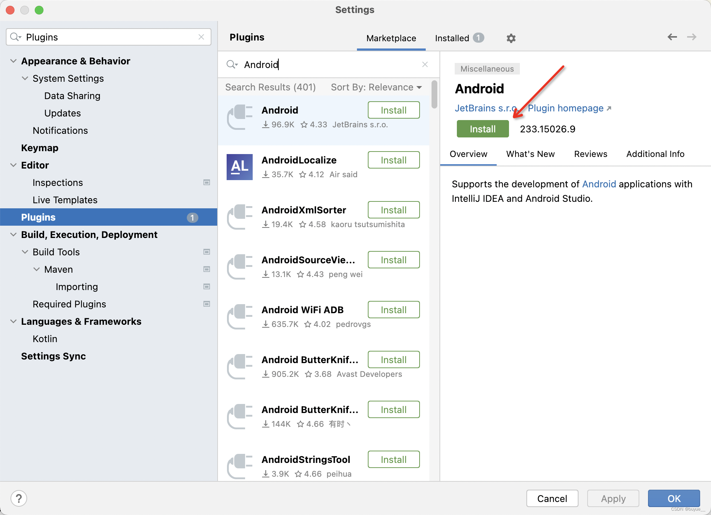Open the Sort By Relevance dropdown
This screenshot has width=711, height=515.
376,87
